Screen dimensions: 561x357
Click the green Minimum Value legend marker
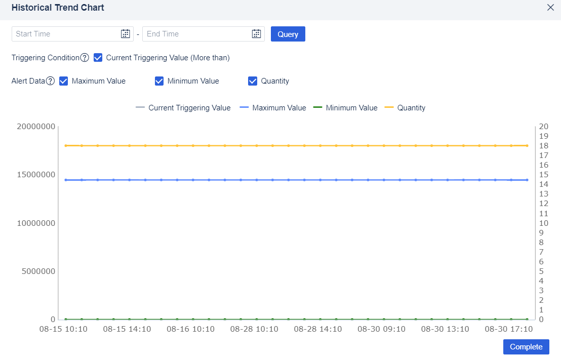[317, 107]
